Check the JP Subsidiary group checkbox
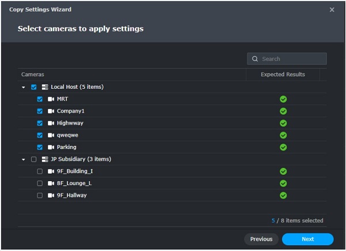Screen dimensions: 346x251 click(x=33, y=159)
